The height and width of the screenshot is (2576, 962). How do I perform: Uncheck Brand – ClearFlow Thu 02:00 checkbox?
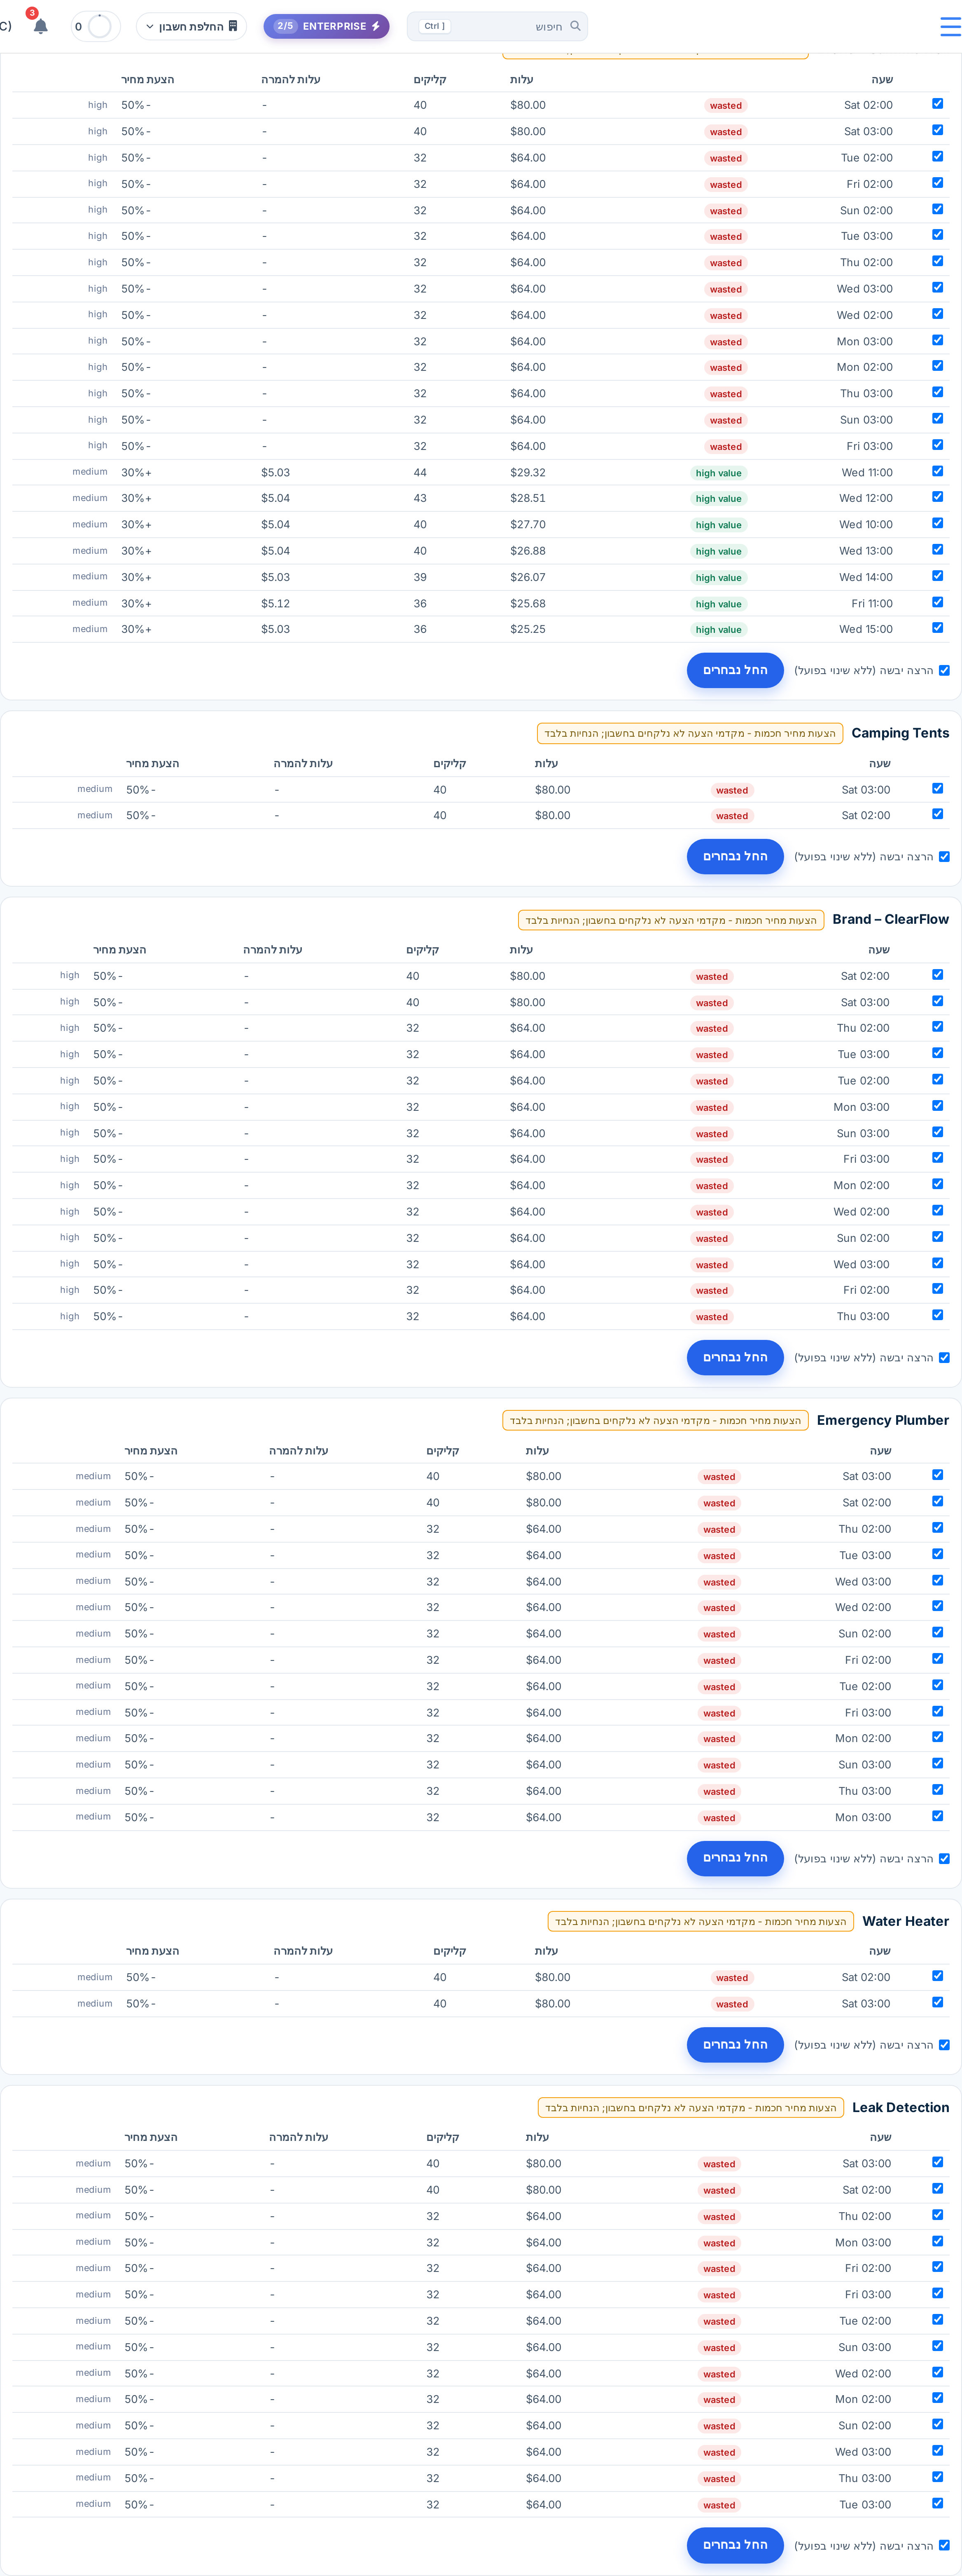937,1027
